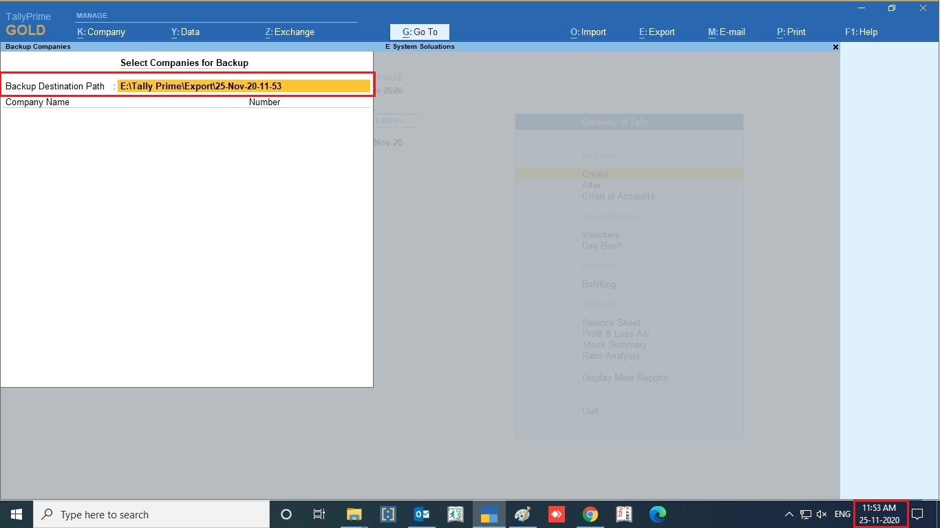The height and width of the screenshot is (528, 940).
Task: Open the AnyDesk red taskbar icon
Action: [556, 514]
